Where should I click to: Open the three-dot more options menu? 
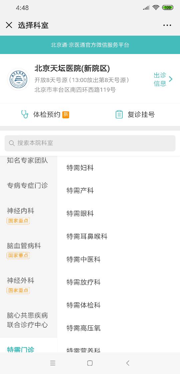(167, 25)
